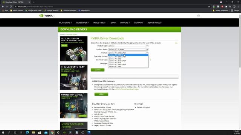Reload the page
Viewport: 241px width, 135px height.
[x=11, y=7]
